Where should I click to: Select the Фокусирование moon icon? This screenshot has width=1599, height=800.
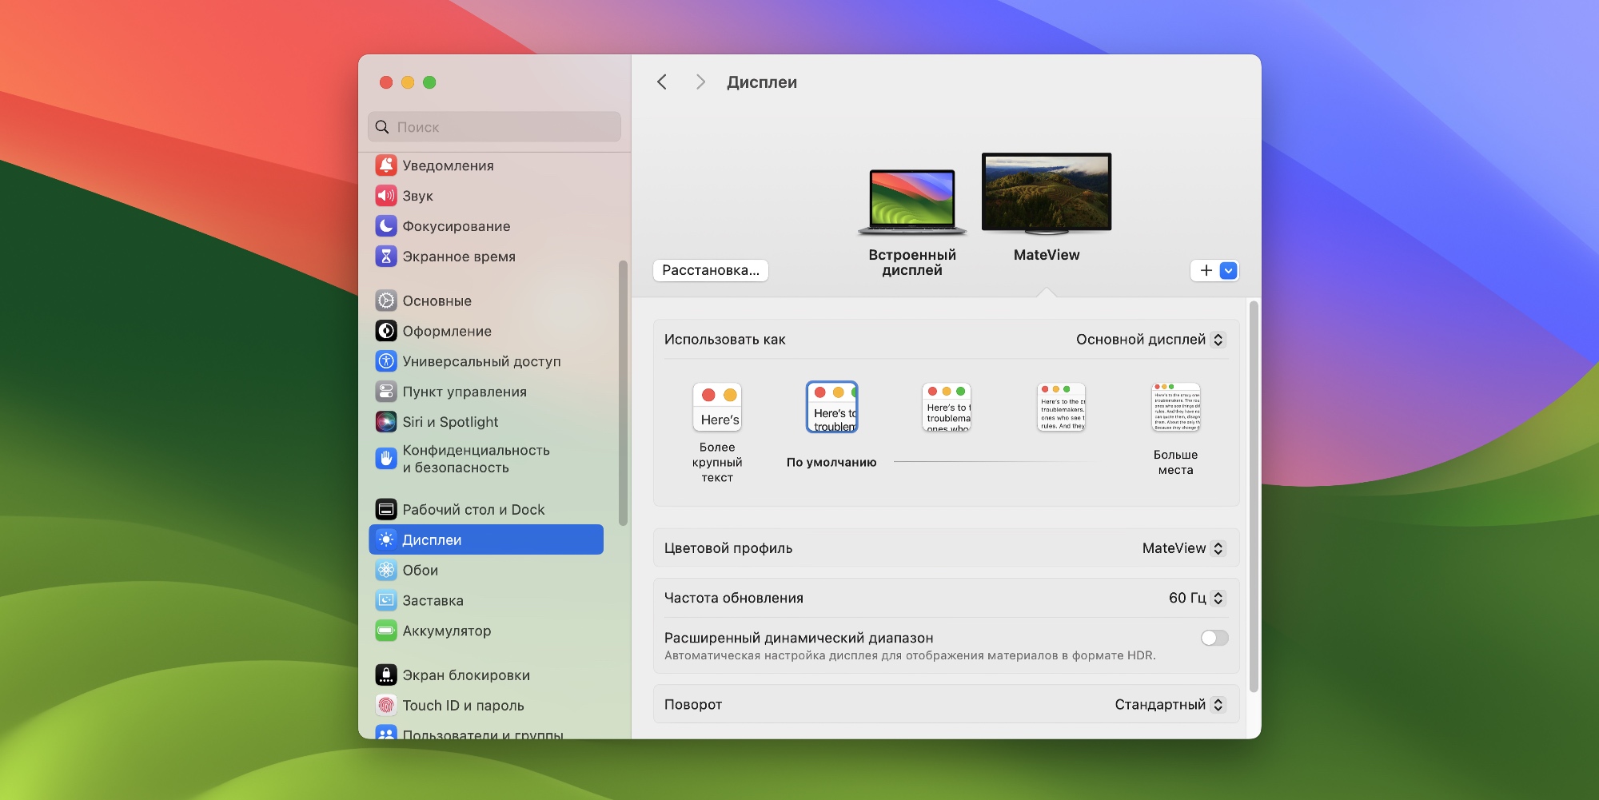pos(386,226)
